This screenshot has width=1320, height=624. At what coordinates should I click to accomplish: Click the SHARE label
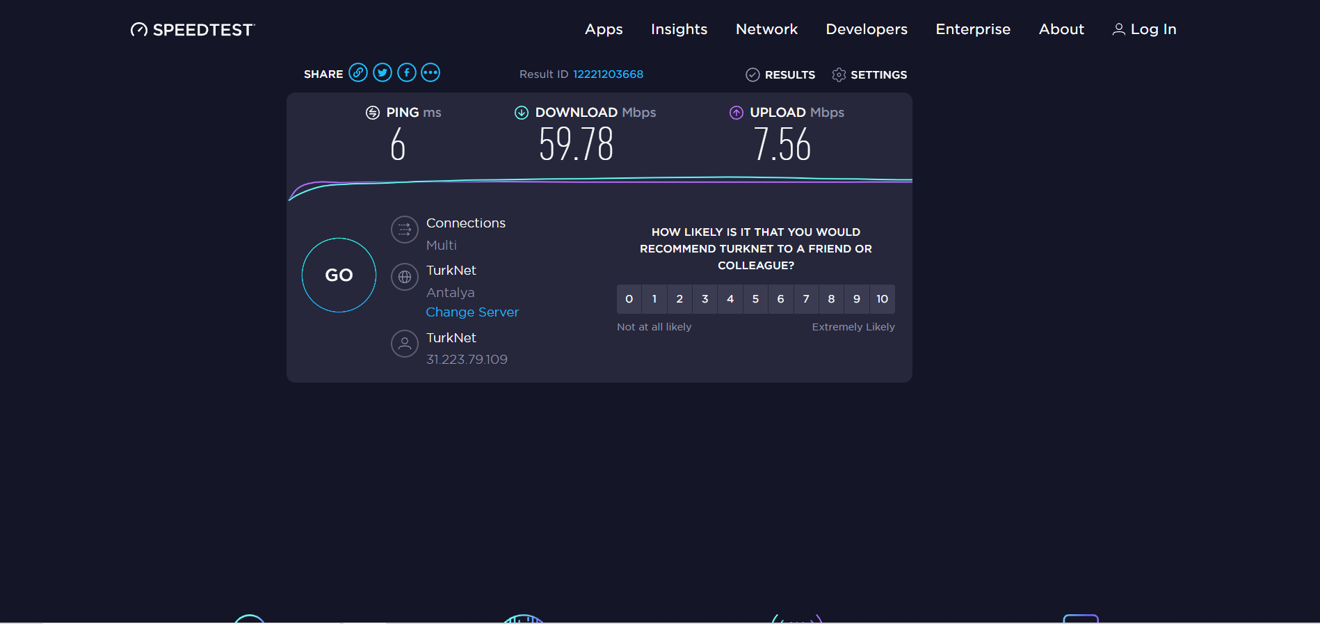323,74
